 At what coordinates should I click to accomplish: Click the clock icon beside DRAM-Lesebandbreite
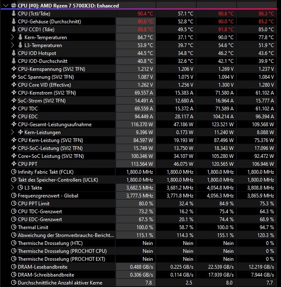pyautogui.click(x=14, y=267)
